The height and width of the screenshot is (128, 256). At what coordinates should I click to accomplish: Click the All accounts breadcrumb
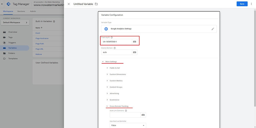pos(39,2)
